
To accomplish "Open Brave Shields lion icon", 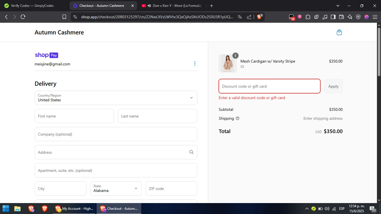I will pyautogui.click(x=260, y=17).
